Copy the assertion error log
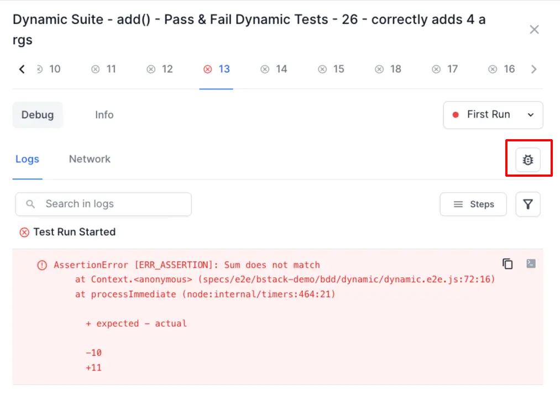560x407 pixels. (x=507, y=263)
